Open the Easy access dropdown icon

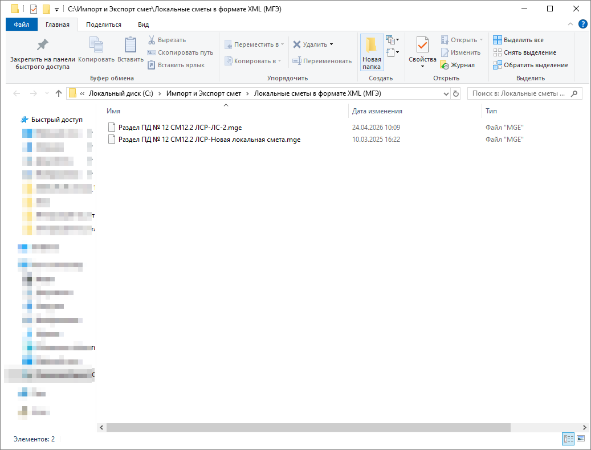point(392,52)
